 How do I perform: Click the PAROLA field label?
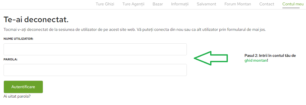point(11,59)
